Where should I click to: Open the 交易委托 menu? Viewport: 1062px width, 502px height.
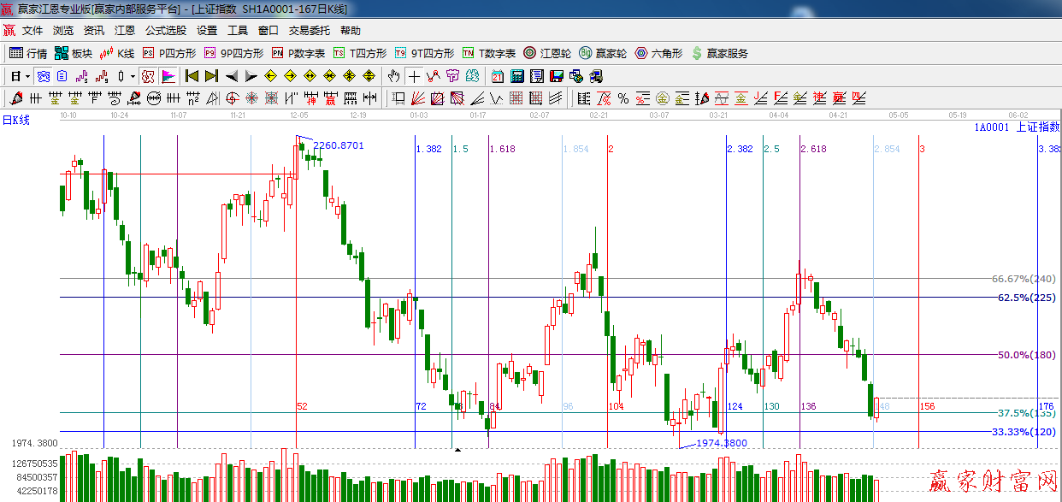[x=309, y=30]
